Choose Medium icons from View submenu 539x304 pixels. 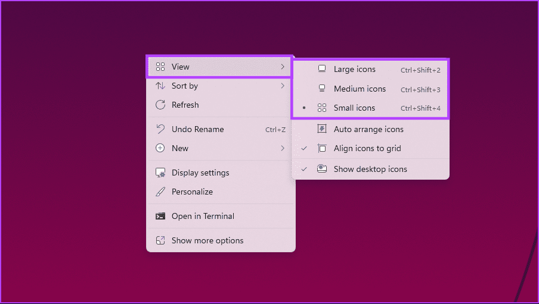pyautogui.click(x=371, y=89)
